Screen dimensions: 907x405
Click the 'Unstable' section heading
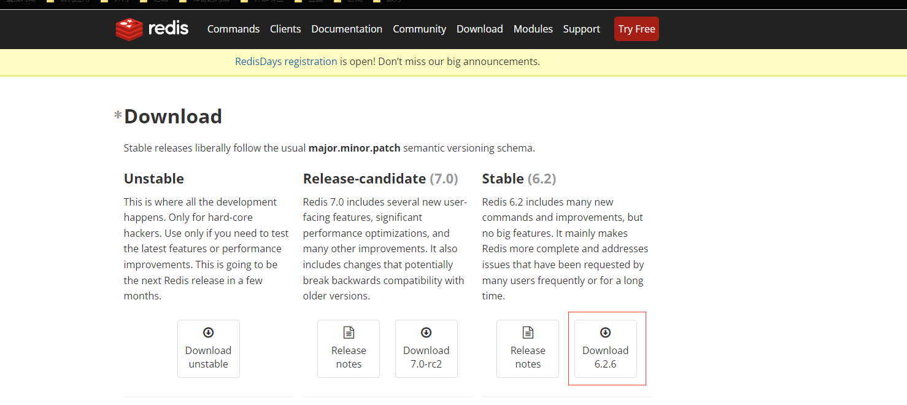pos(154,179)
